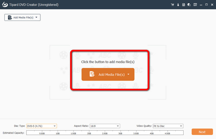Open the menu list icon in title bar
The width and height of the screenshot is (216, 139).
[x=195, y=5]
